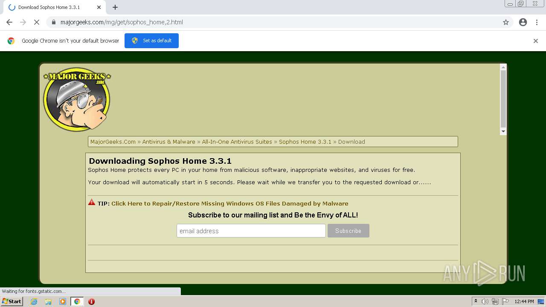Viewport: 546px width, 307px height.
Task: Show hidden system tray icons
Action: point(476,301)
